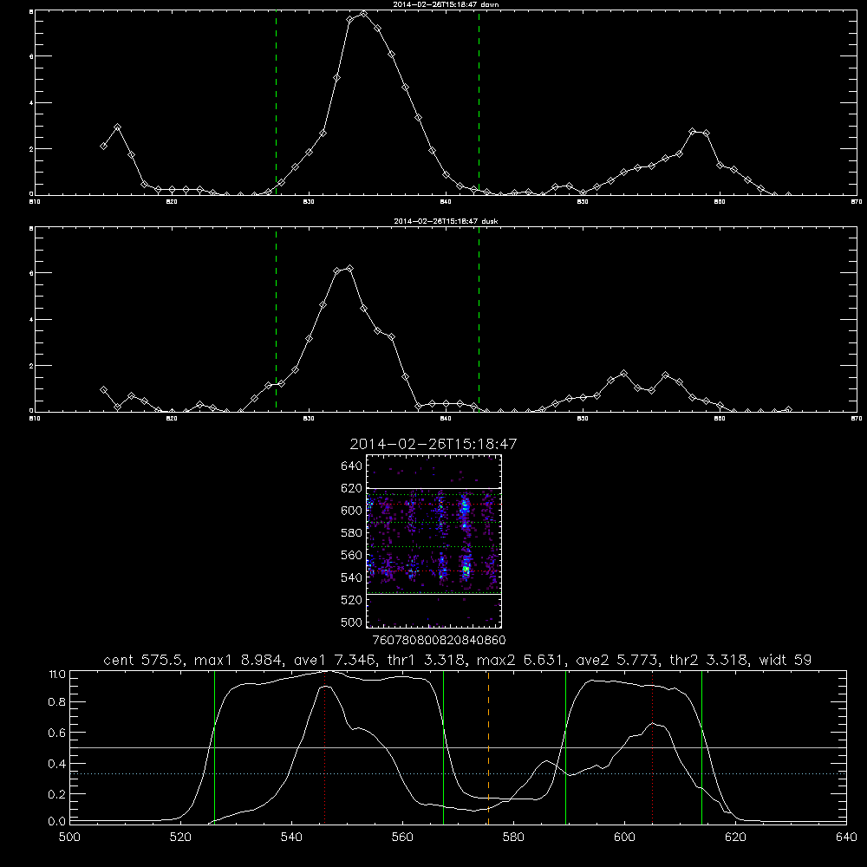Click the 600 label on spectral image y-axis

[x=352, y=511]
